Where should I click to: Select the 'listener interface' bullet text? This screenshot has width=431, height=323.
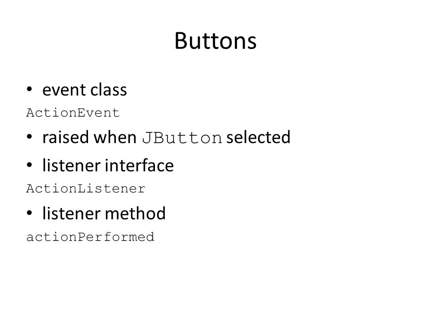pyautogui.click(x=108, y=166)
